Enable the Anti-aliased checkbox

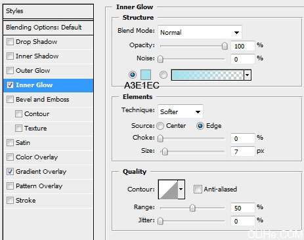[198, 190]
